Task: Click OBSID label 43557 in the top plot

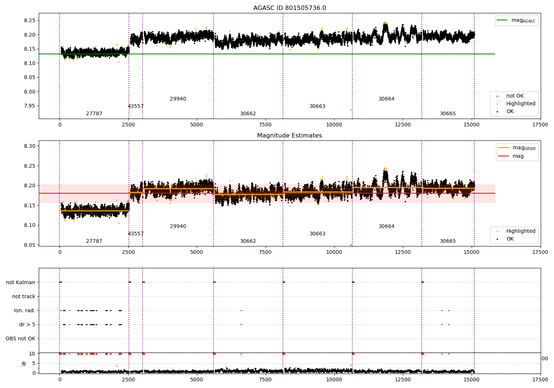Action: click(x=136, y=106)
